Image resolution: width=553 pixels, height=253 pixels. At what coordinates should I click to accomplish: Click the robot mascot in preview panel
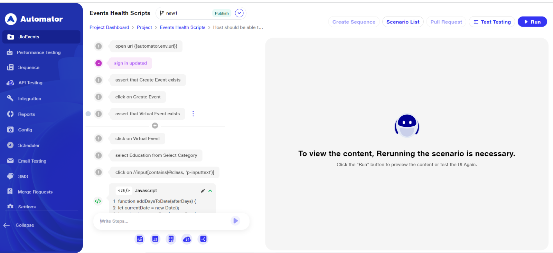click(407, 126)
